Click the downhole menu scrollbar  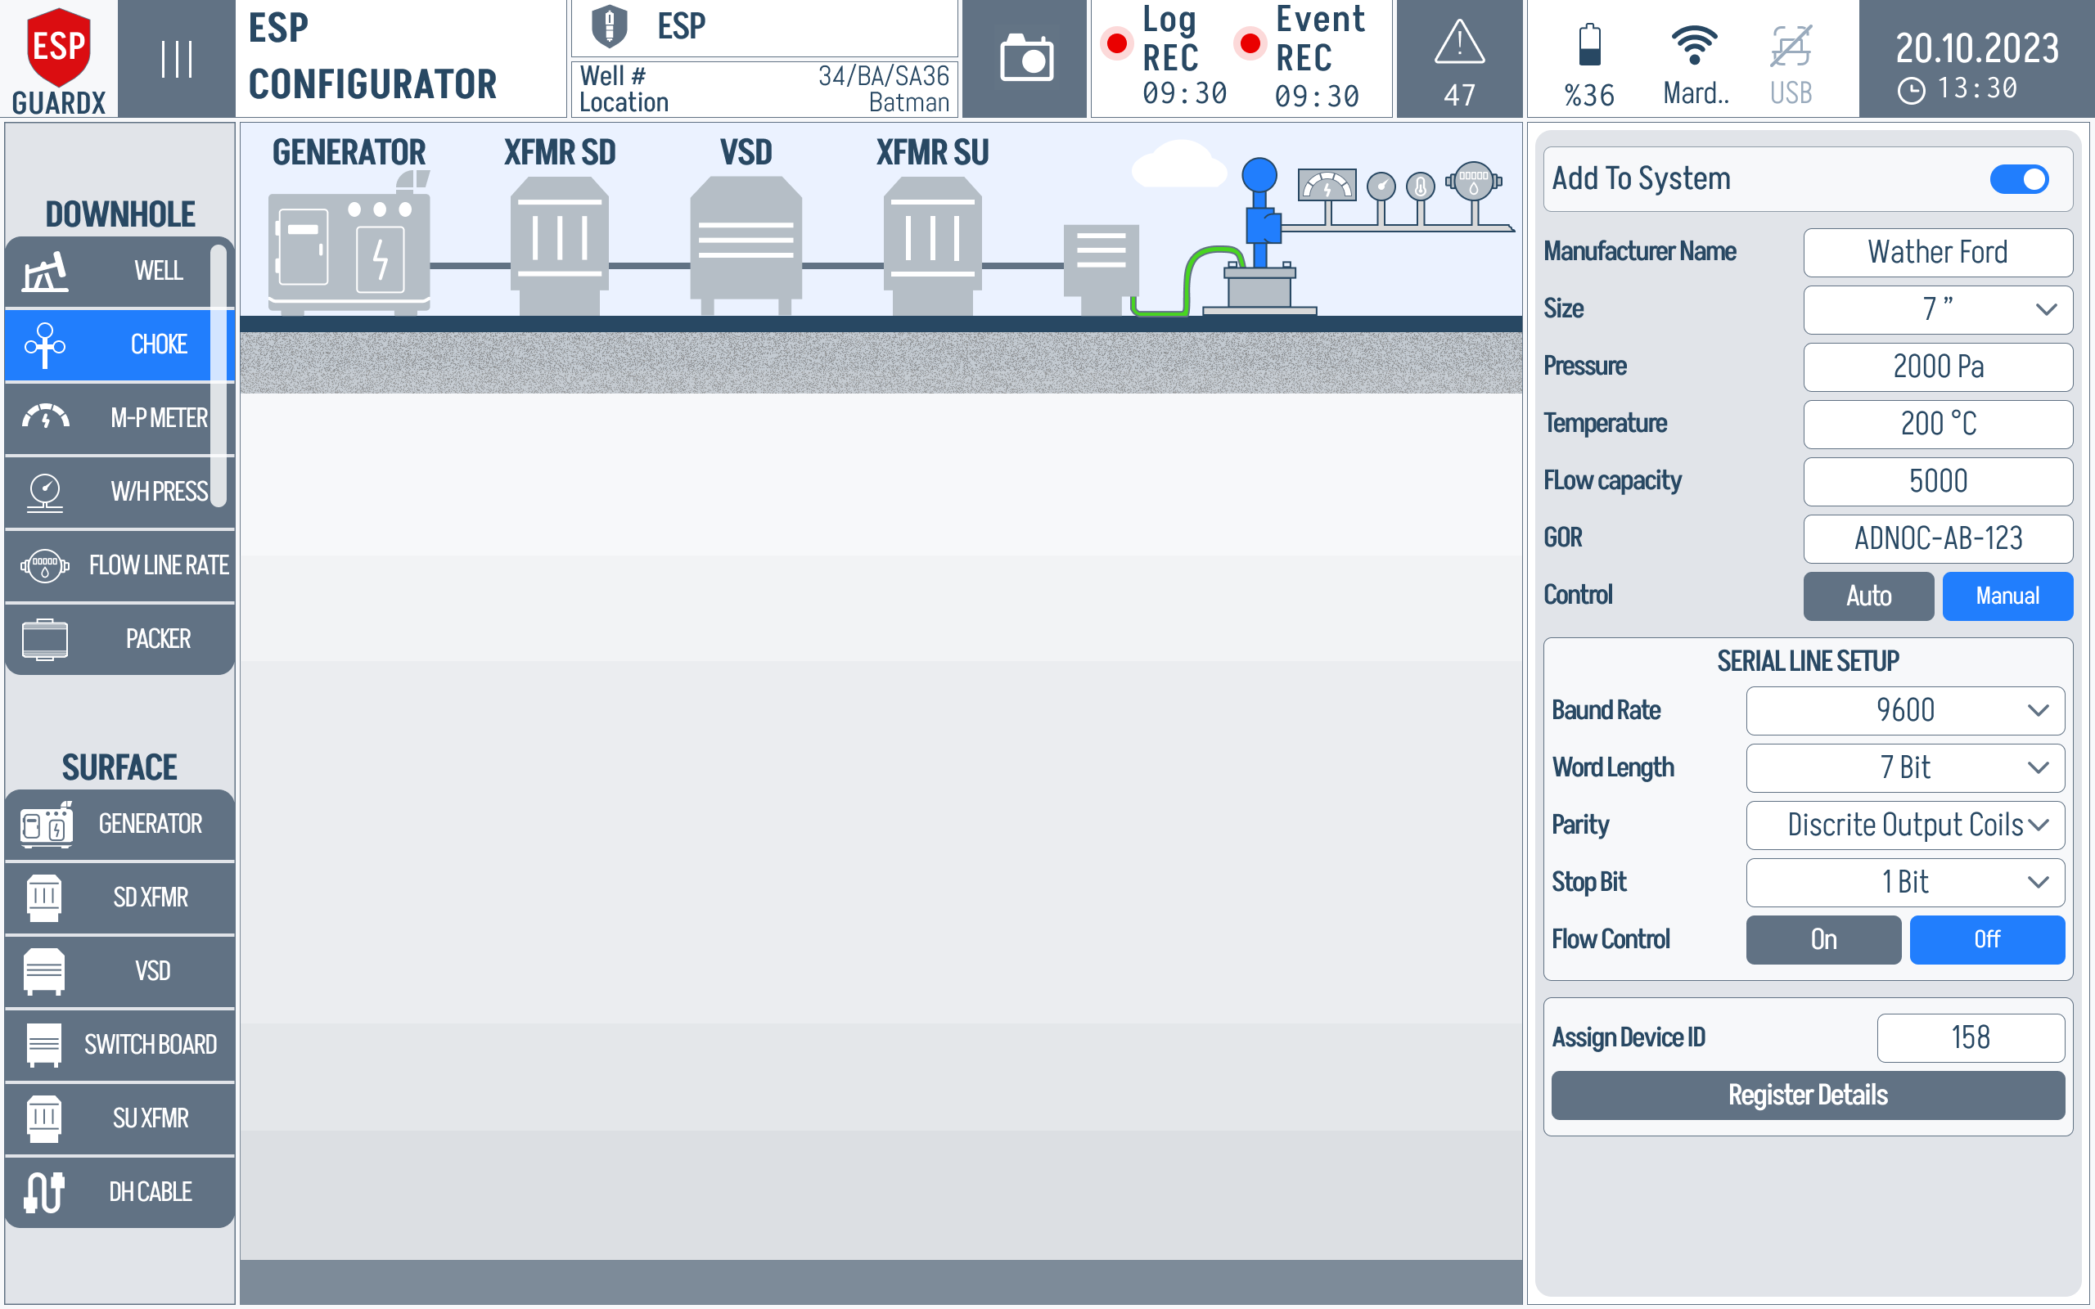pyautogui.click(x=219, y=374)
